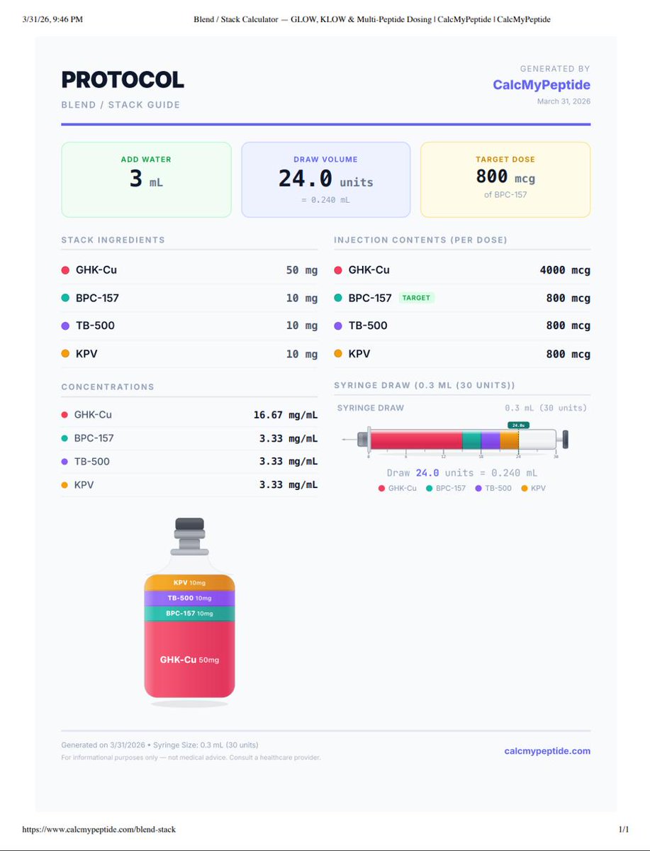The image size is (650, 851).
Task: Click the green TARGET badge beside BPC-157
Action: (416, 298)
